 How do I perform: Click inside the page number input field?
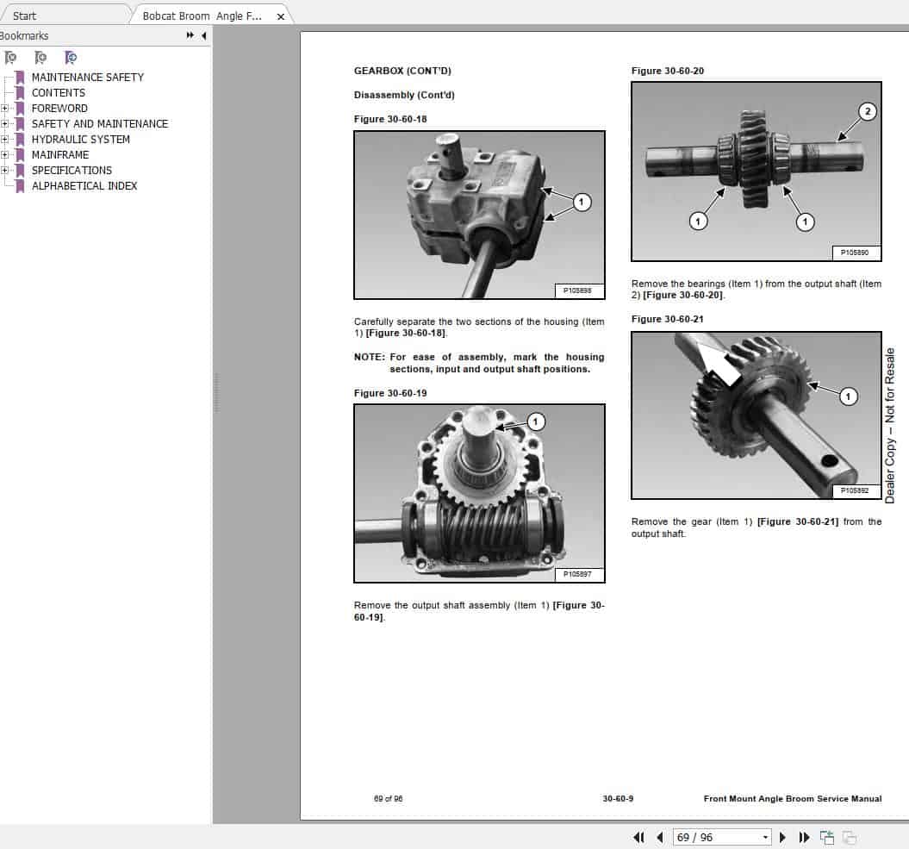pyautogui.click(x=707, y=837)
